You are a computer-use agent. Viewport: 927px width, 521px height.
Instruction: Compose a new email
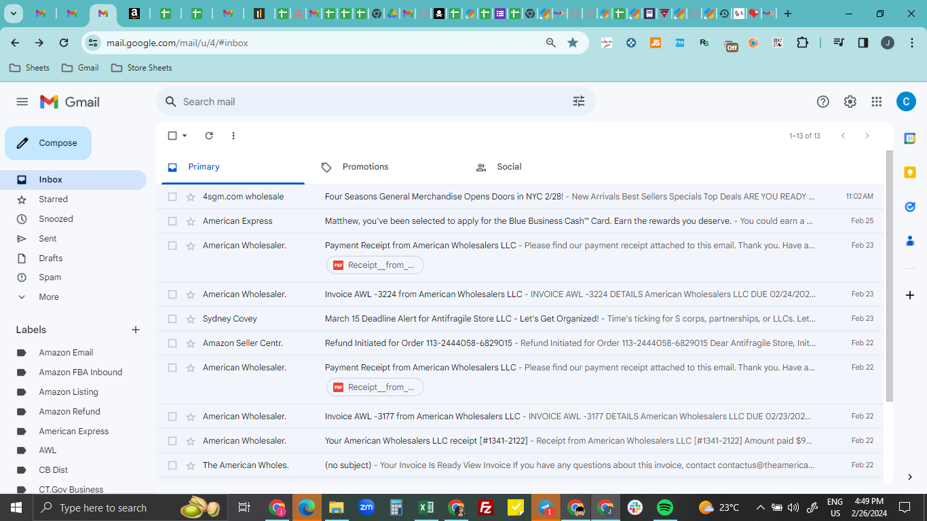[48, 143]
